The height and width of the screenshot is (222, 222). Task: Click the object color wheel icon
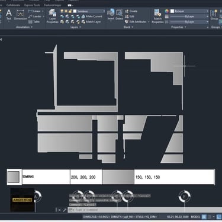167,11
